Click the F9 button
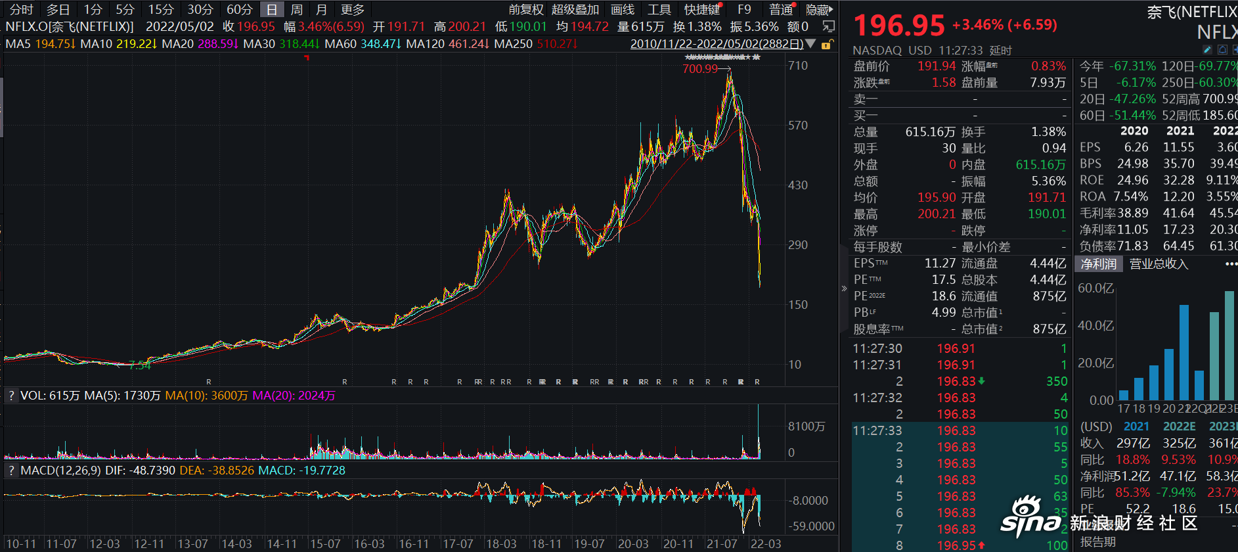The height and width of the screenshot is (552, 1238). pyautogui.click(x=744, y=9)
